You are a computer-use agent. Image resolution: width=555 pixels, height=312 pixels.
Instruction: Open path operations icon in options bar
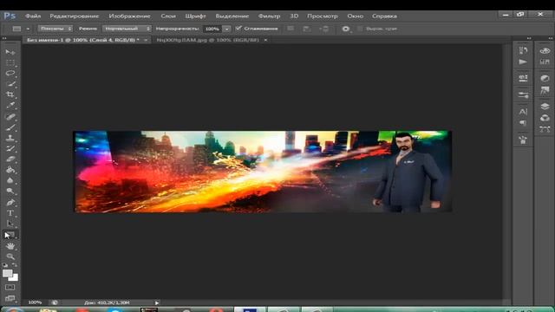[291, 29]
